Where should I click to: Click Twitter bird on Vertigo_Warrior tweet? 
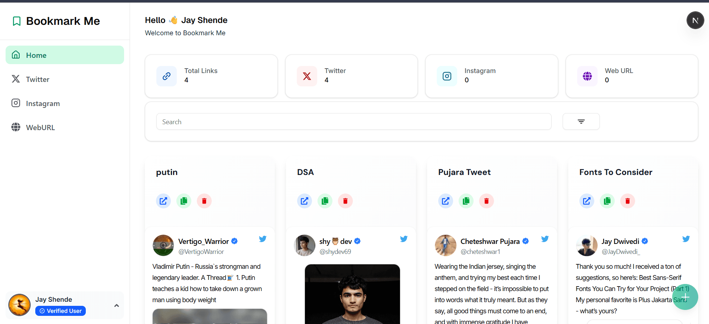pos(263,239)
